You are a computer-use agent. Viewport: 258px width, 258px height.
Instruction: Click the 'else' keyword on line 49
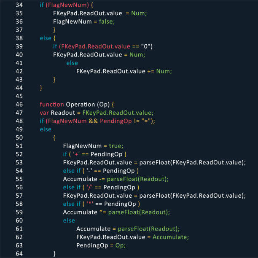coord(46,129)
